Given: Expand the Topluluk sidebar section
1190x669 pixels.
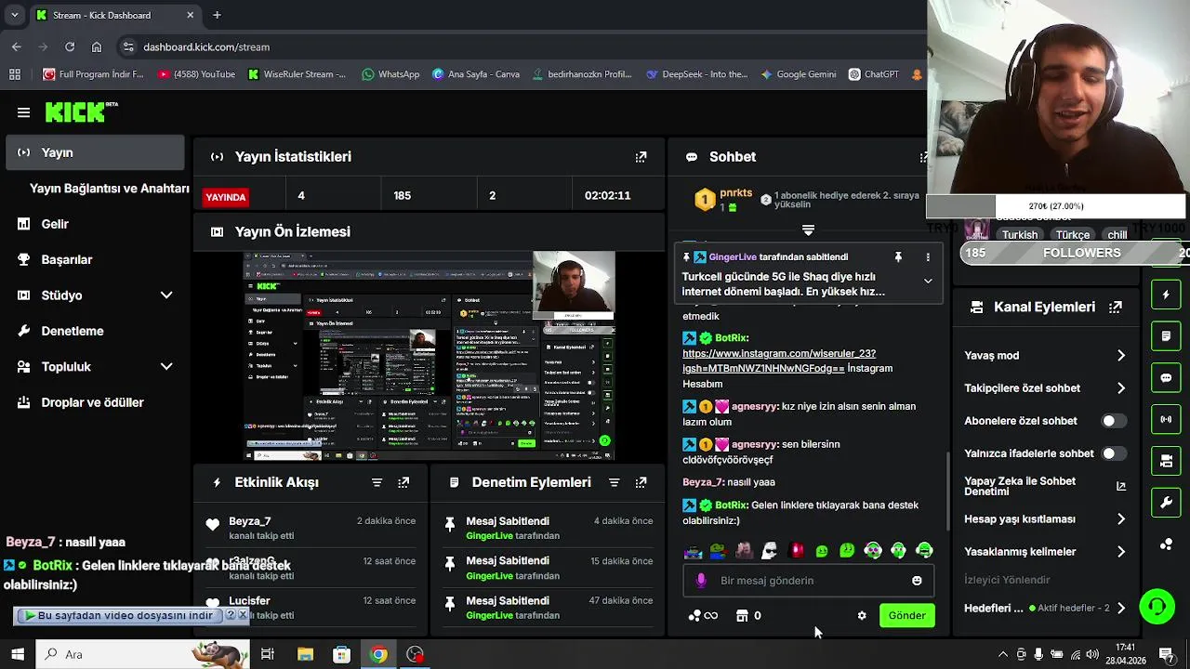Looking at the screenshot, I should point(166,367).
